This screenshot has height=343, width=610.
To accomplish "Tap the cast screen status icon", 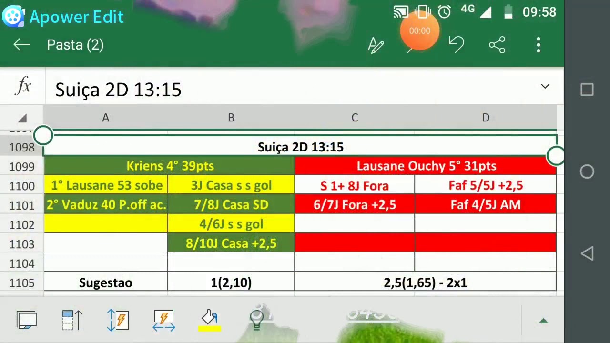I will pyautogui.click(x=401, y=12).
